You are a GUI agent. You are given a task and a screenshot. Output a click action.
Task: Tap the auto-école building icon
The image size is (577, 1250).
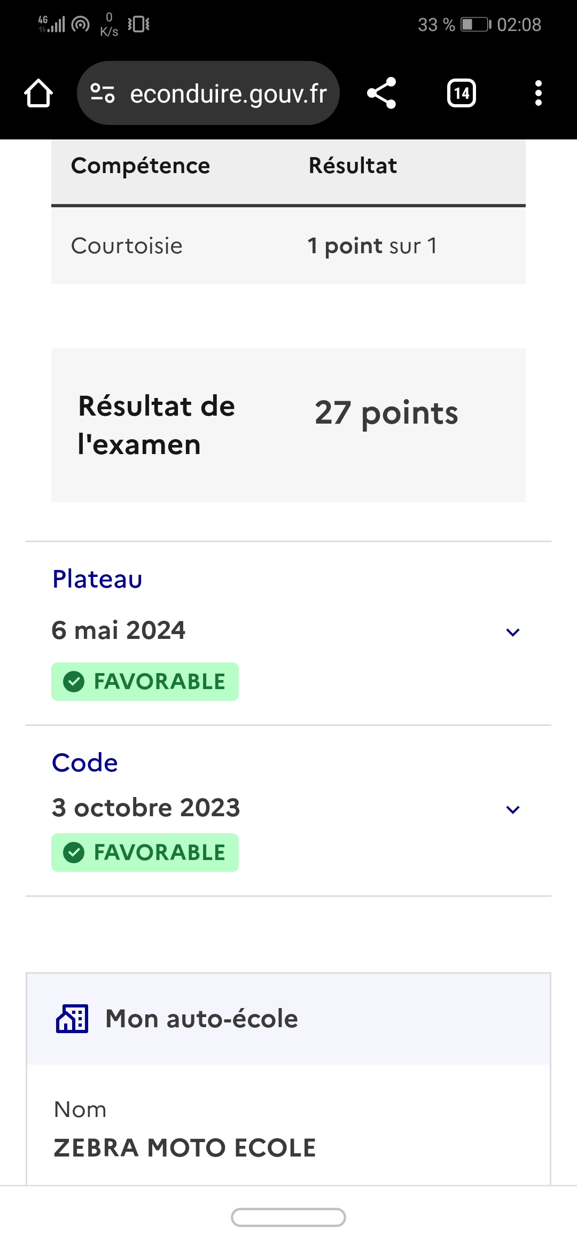pyautogui.click(x=72, y=1018)
